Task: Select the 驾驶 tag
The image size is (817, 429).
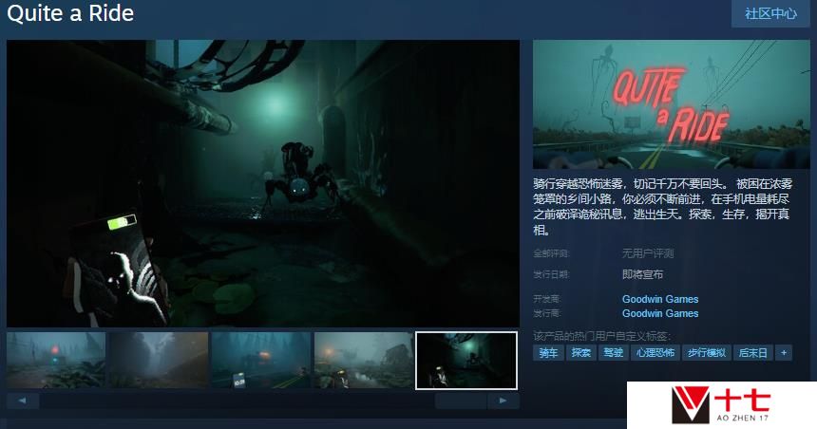Action: 614,353
